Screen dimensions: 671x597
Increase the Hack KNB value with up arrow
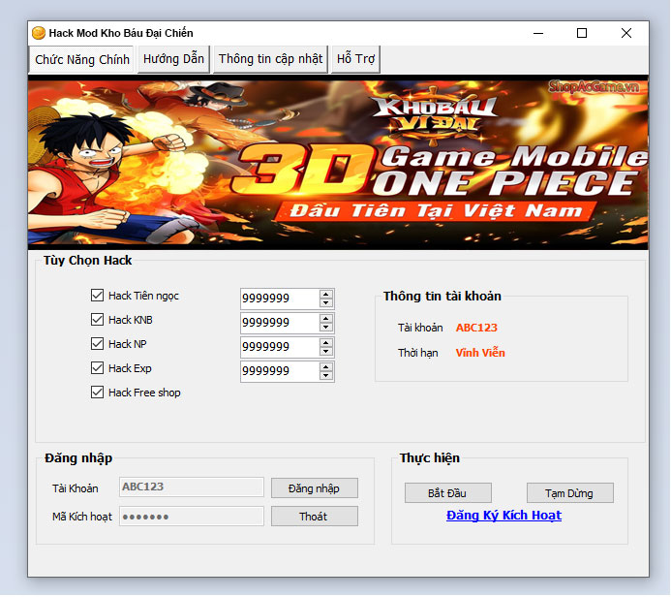pyautogui.click(x=326, y=318)
